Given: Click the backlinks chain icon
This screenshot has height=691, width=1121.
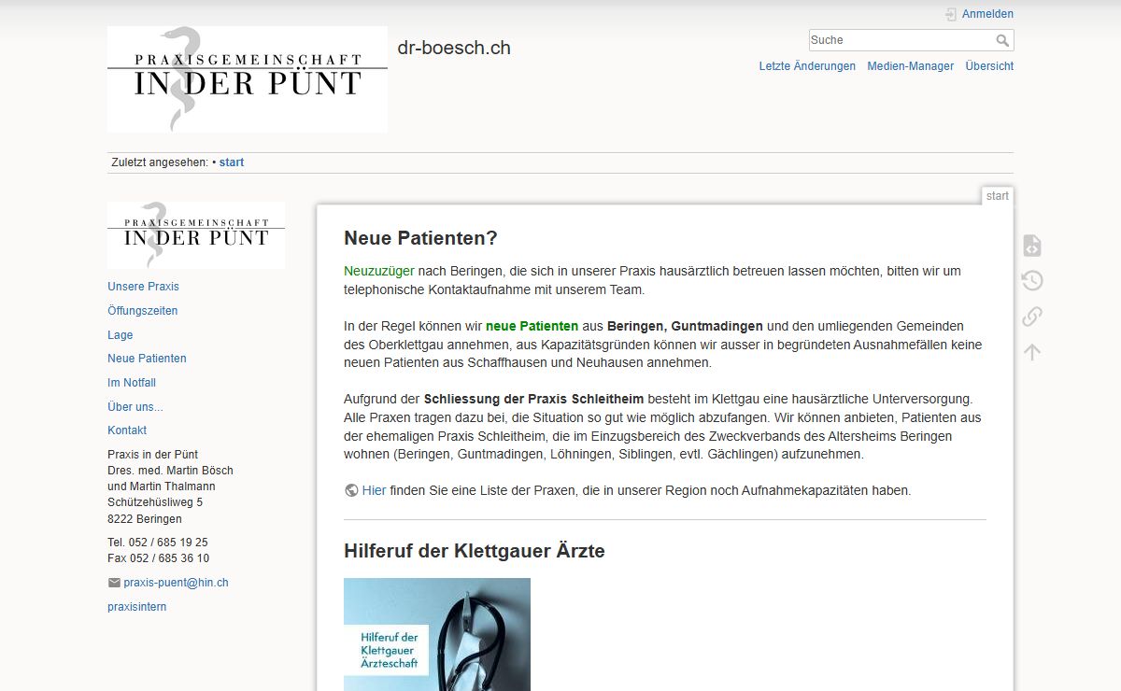Looking at the screenshot, I should [x=1031, y=317].
